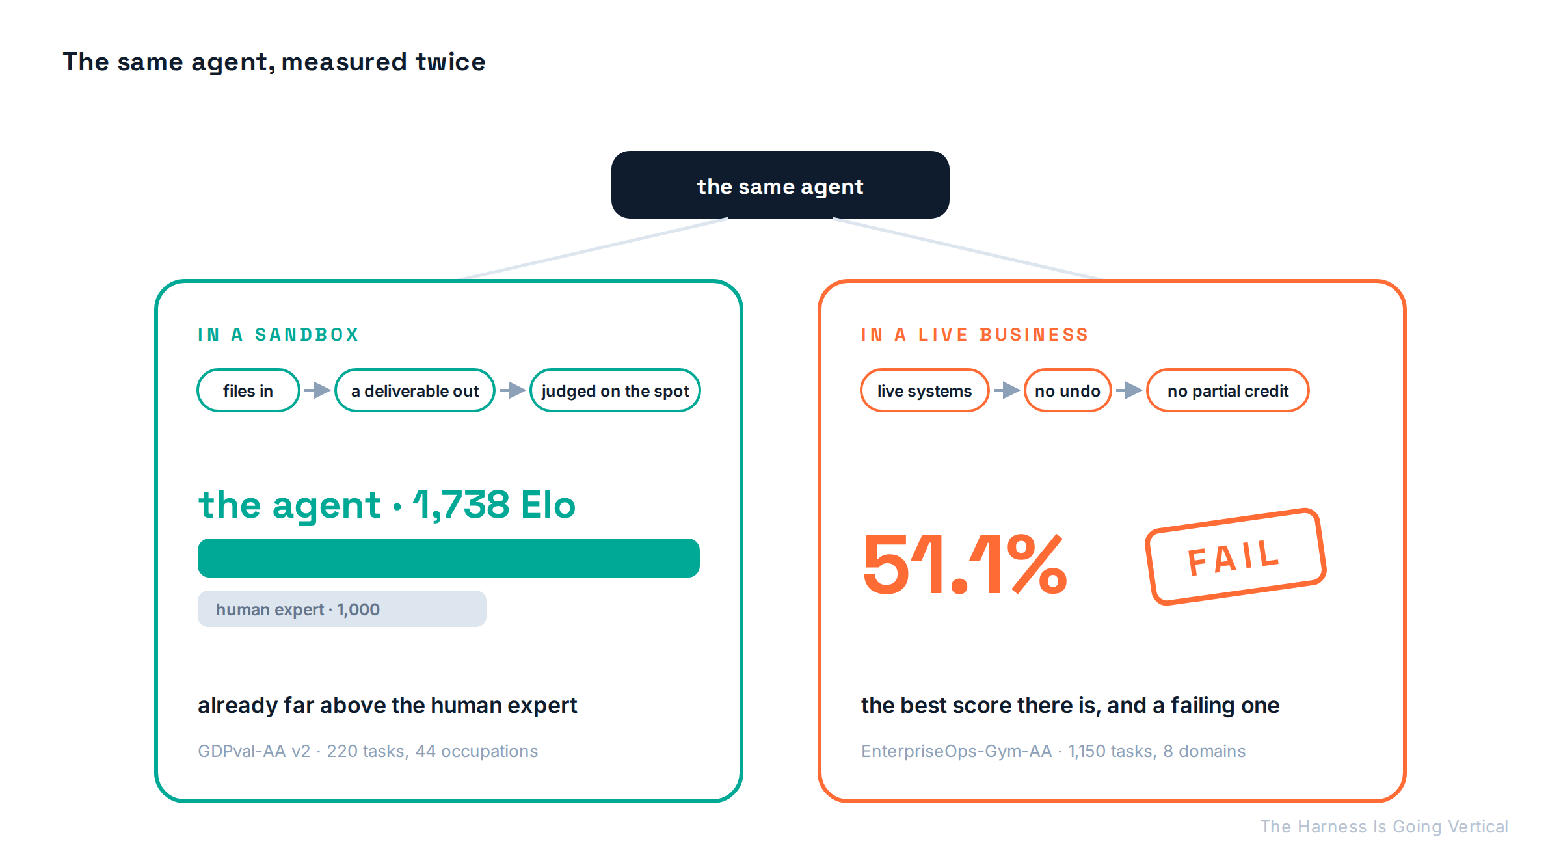Click the EnterpriseOps-Gym-AA source caption

(1054, 751)
